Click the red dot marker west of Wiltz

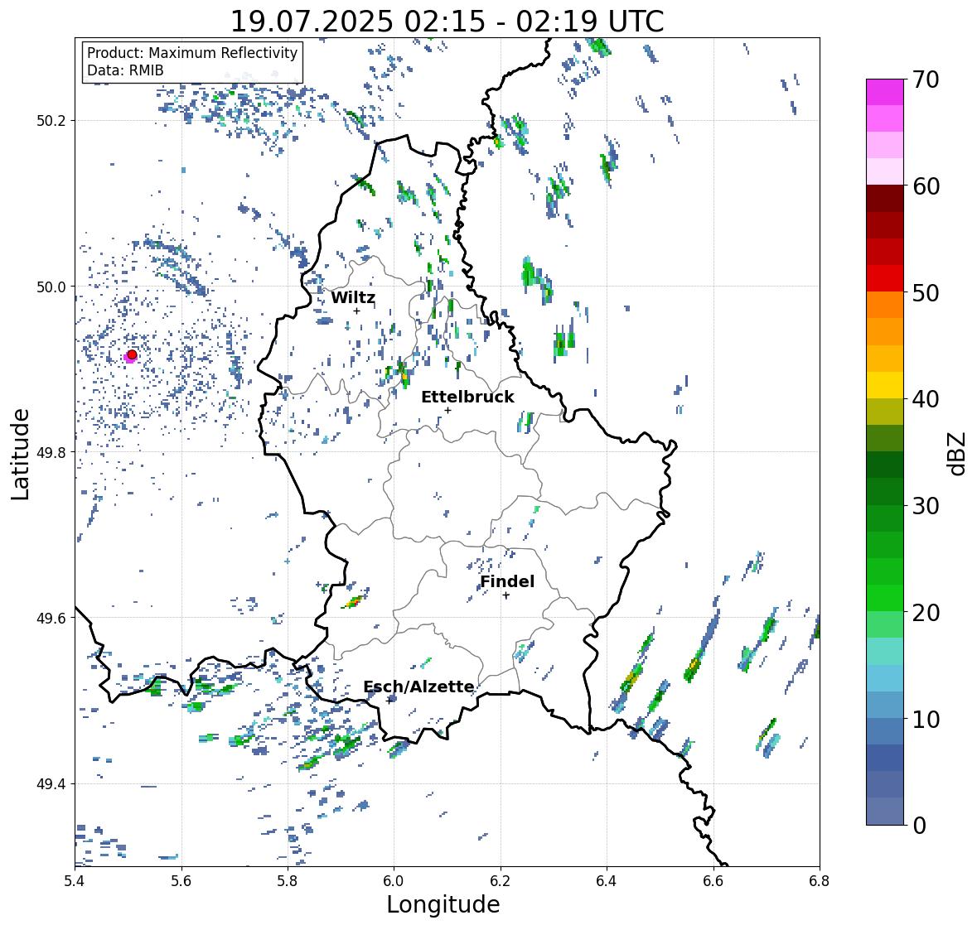click(132, 354)
